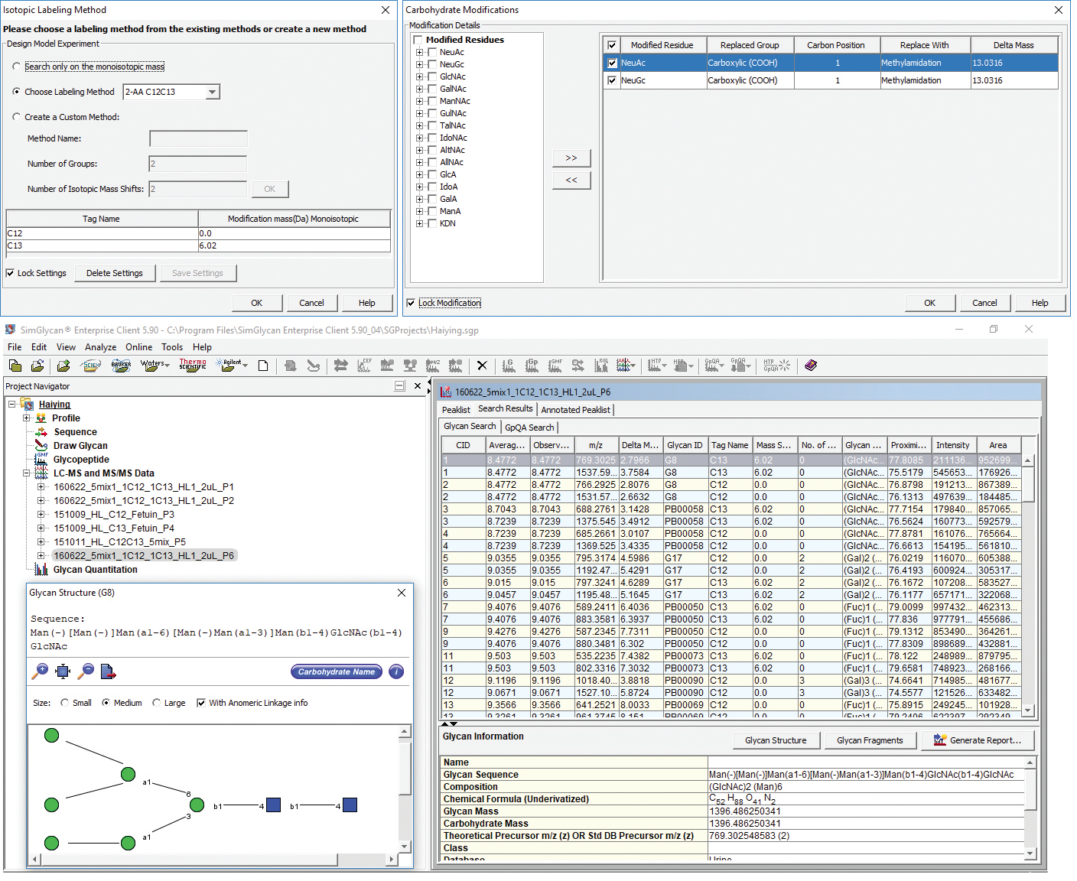Click the fit-to-window structure icon
Image resolution: width=1077 pixels, height=881 pixels.
click(x=63, y=671)
